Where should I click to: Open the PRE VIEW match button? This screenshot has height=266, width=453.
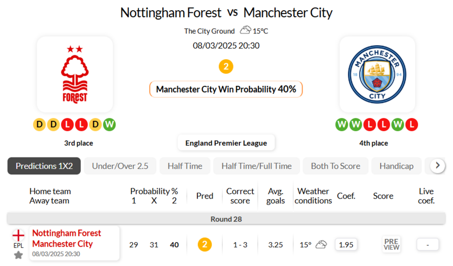click(392, 244)
